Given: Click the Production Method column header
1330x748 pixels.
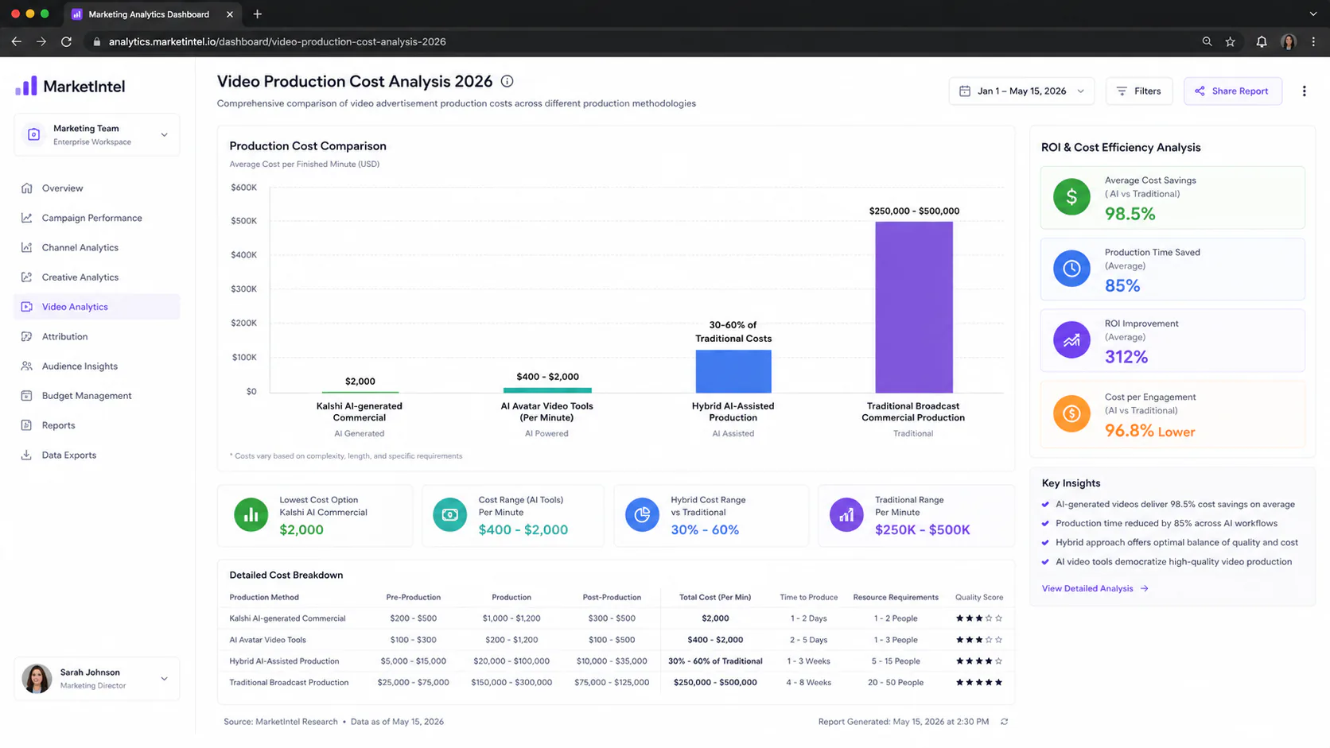Looking at the screenshot, I should (264, 598).
